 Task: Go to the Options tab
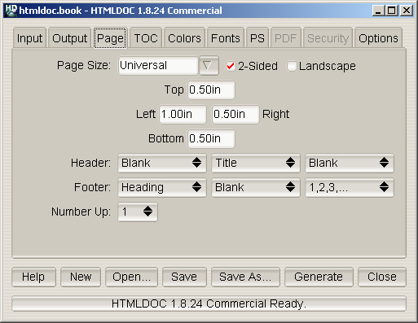click(x=378, y=38)
